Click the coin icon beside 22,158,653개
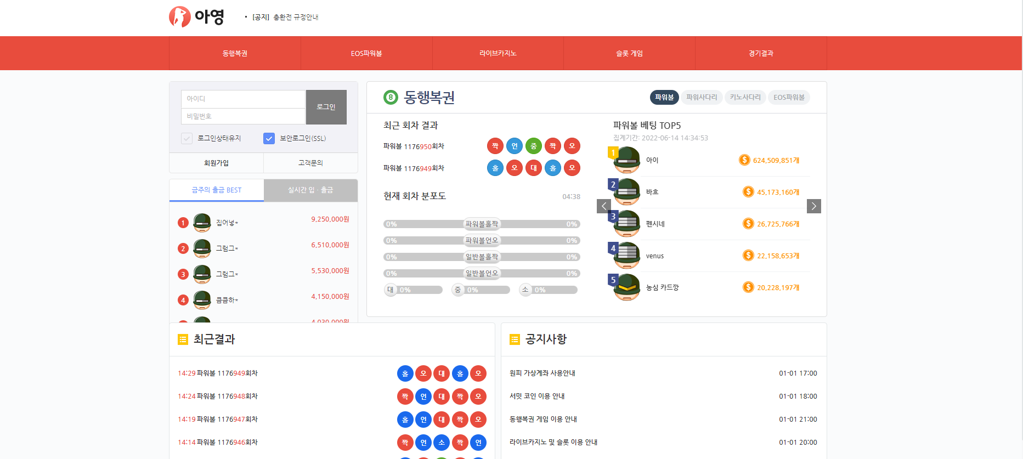This screenshot has width=1023, height=459. point(748,255)
